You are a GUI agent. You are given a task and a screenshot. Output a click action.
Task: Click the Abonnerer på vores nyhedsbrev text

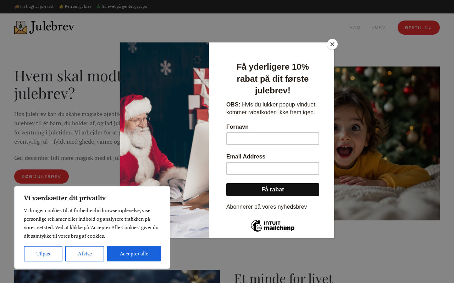[267, 207]
